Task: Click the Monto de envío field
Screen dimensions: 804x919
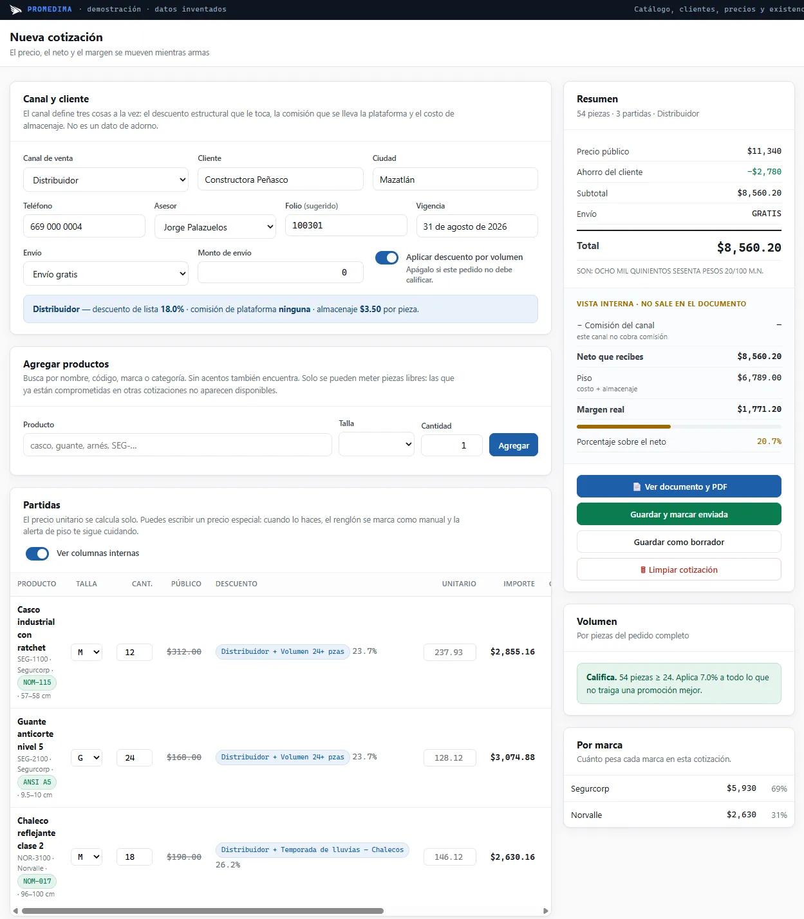Action: (281, 273)
